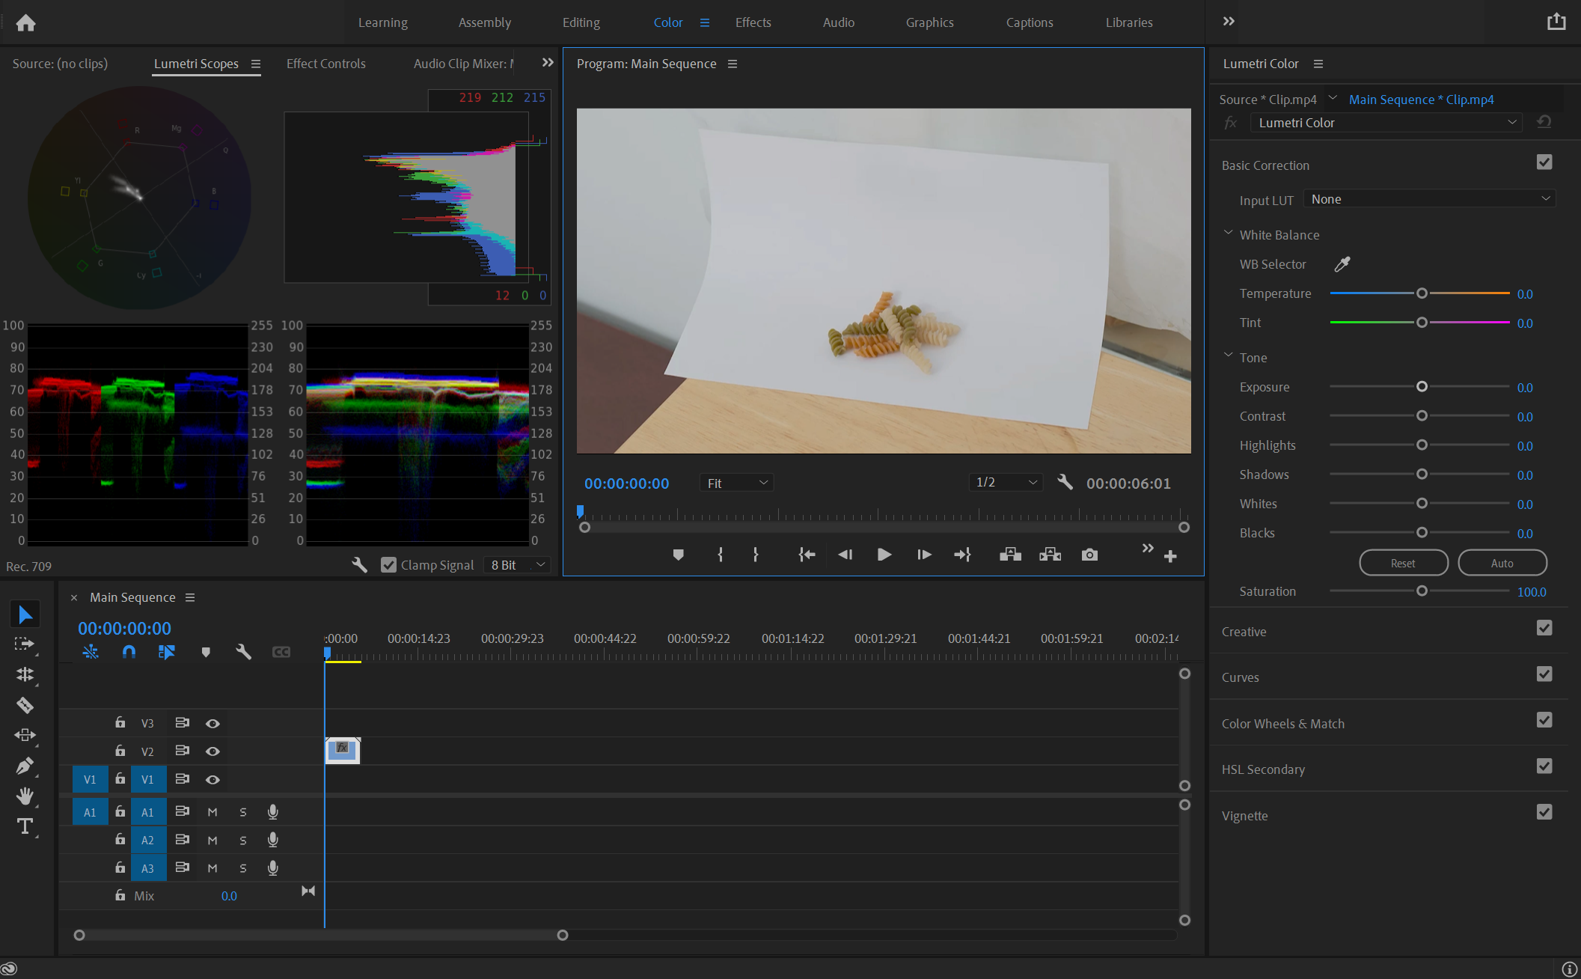Open the playback resolution 1/2 dropdown
Viewport: 1581px width, 979px height.
click(x=1005, y=482)
